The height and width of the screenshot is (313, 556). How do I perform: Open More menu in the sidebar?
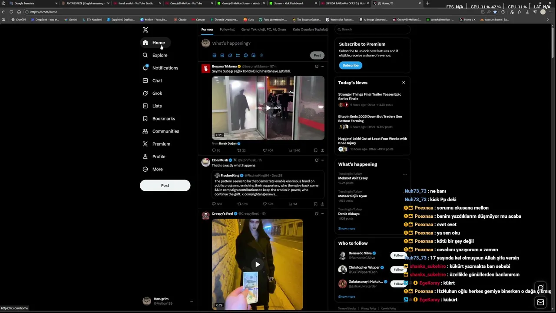pos(153,169)
